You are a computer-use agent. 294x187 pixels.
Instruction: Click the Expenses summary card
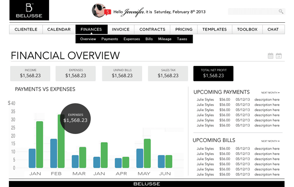[x=76, y=73]
